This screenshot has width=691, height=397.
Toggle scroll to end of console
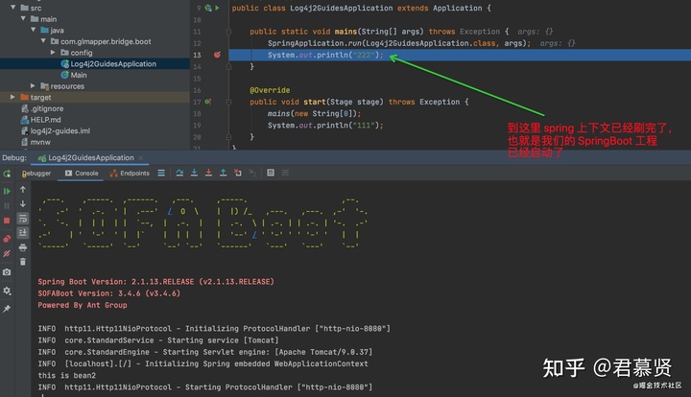point(23,232)
